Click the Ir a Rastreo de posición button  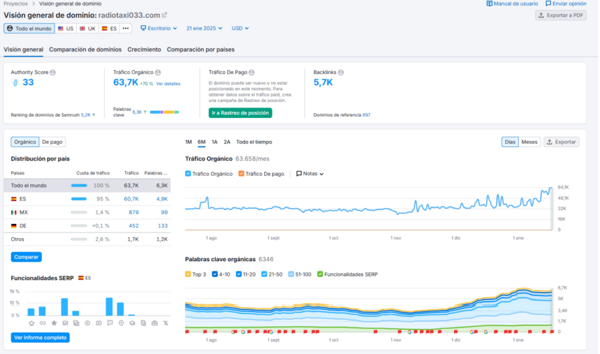(x=240, y=113)
